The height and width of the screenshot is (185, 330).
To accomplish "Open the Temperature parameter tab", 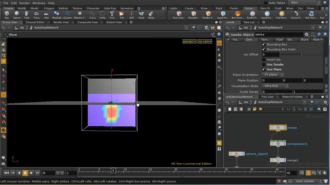I will tap(266, 40).
